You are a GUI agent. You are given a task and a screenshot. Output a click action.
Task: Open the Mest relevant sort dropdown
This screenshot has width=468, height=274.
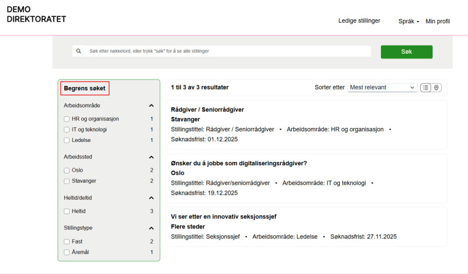[x=383, y=88]
